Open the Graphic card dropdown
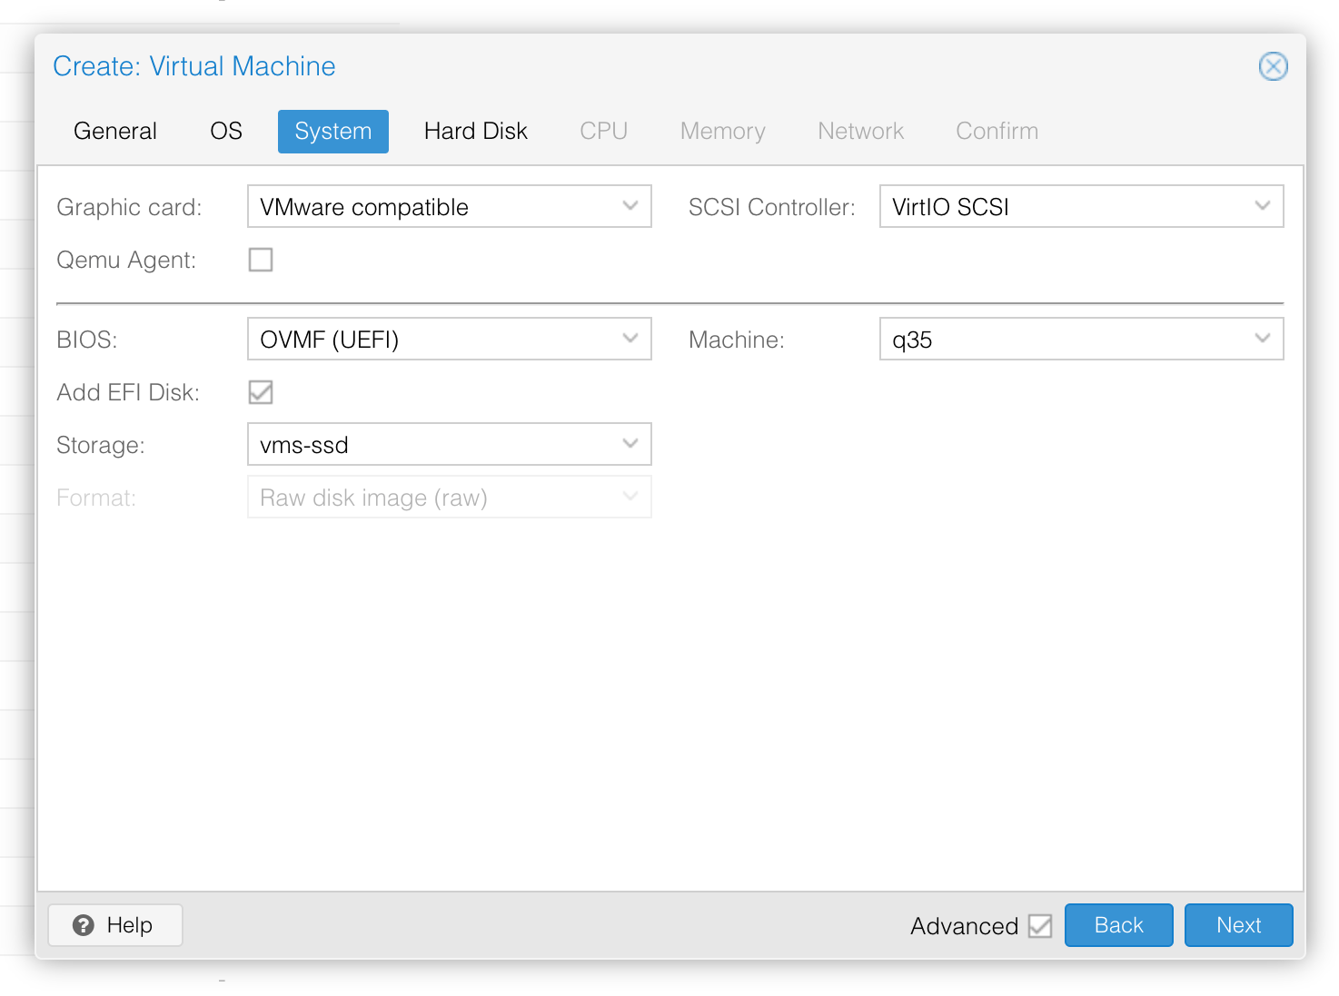The width and height of the screenshot is (1339, 996). pyautogui.click(x=630, y=206)
